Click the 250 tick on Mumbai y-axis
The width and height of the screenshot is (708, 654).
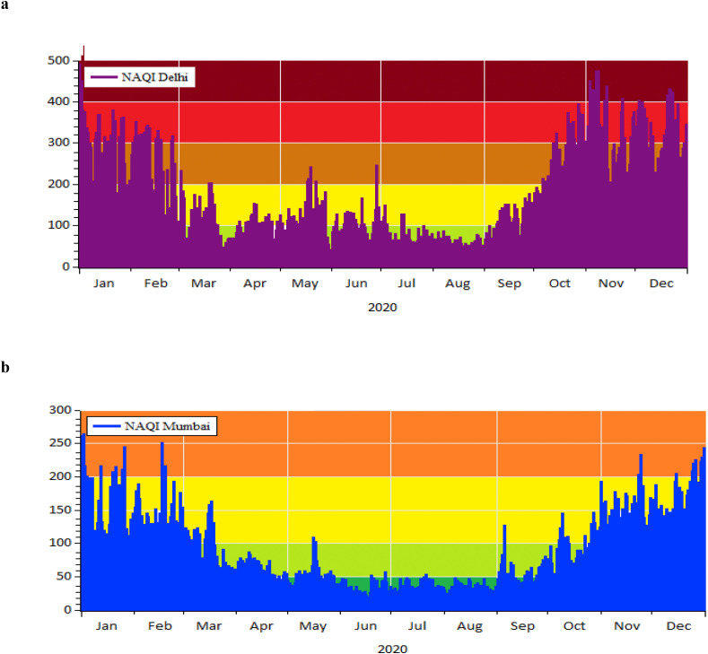[x=60, y=443]
